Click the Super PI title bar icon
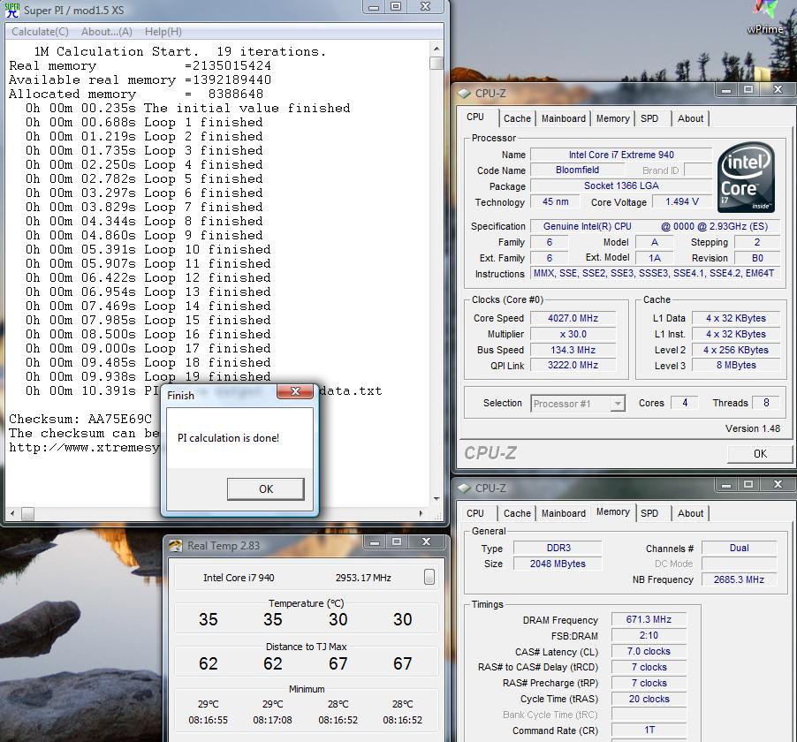Viewport: 797px width, 742px height. tap(11, 10)
